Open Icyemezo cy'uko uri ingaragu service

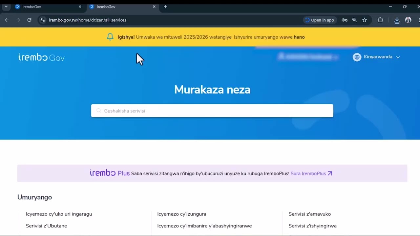(x=59, y=214)
